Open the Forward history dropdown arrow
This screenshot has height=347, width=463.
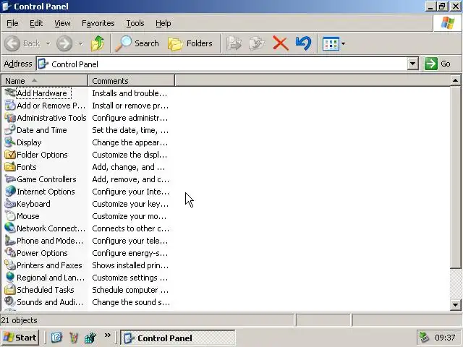pyautogui.click(x=80, y=43)
